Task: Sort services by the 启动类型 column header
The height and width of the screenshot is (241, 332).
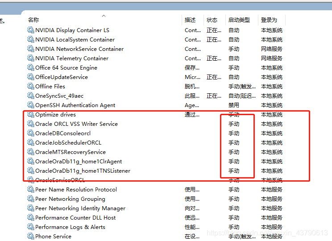Action: 239,20
